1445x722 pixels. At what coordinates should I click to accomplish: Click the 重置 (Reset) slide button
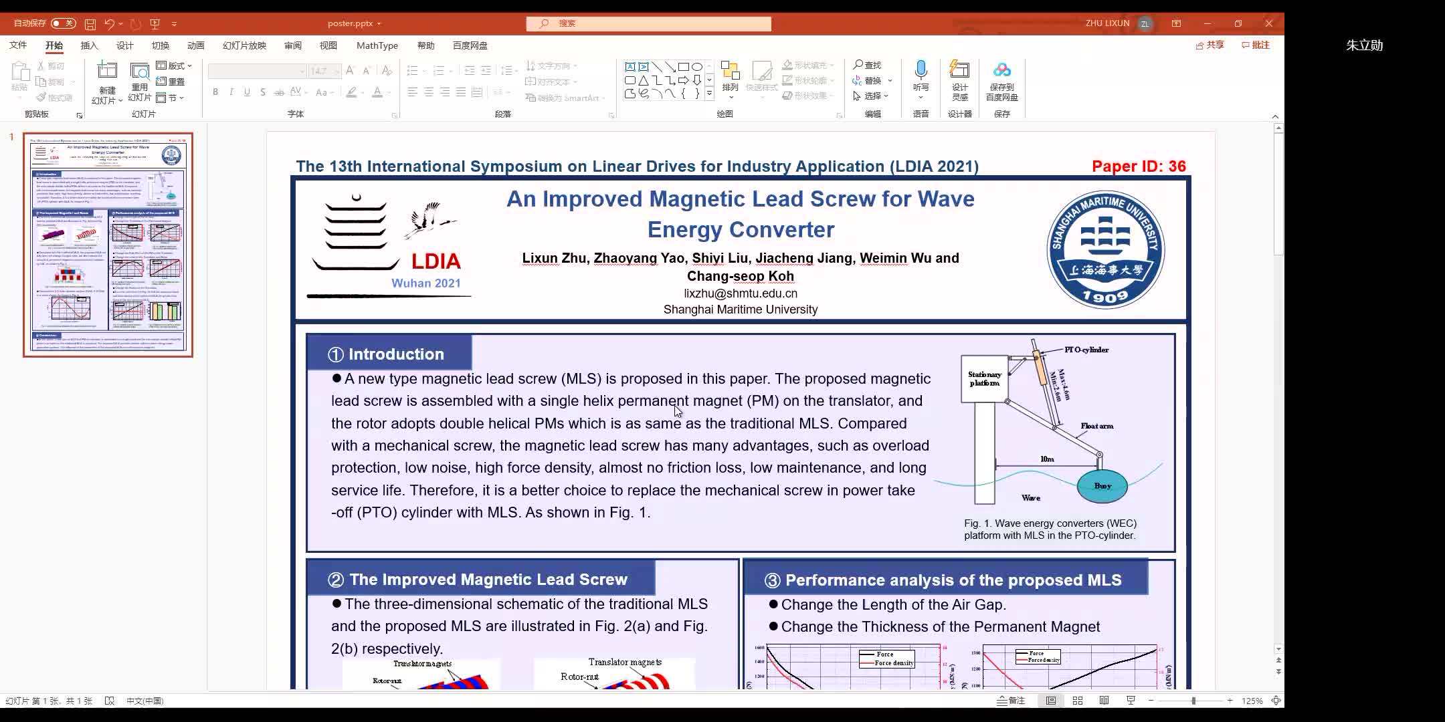coord(171,82)
